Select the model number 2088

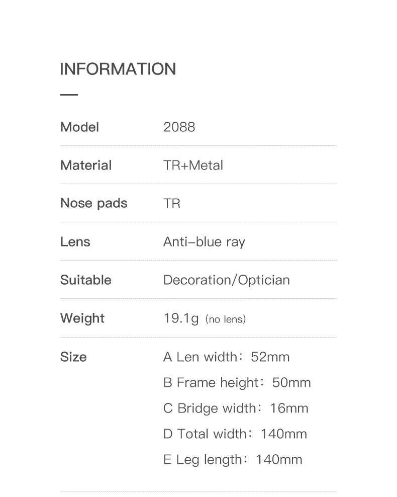(x=179, y=127)
